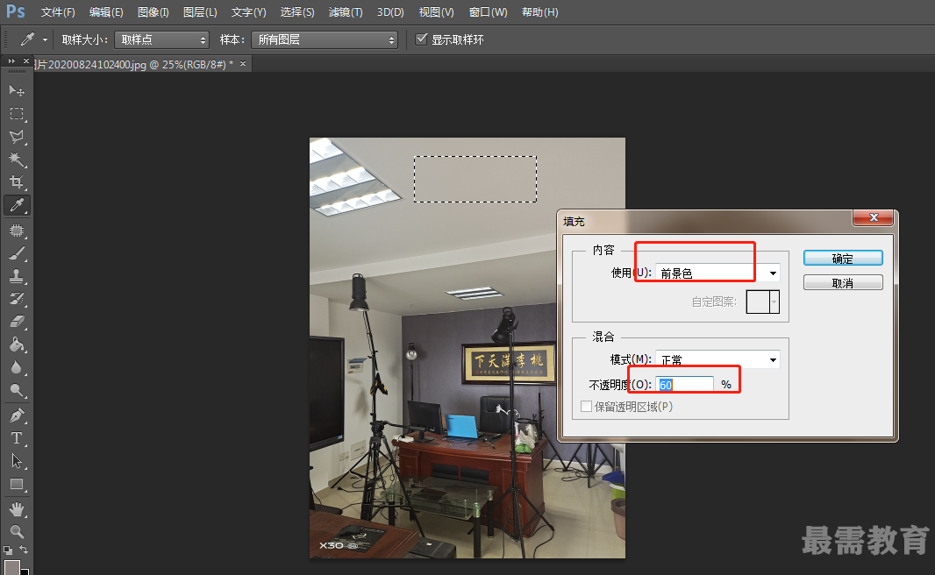Enable the 保留透明区域(P) checkbox
This screenshot has height=575, width=935.
point(586,407)
